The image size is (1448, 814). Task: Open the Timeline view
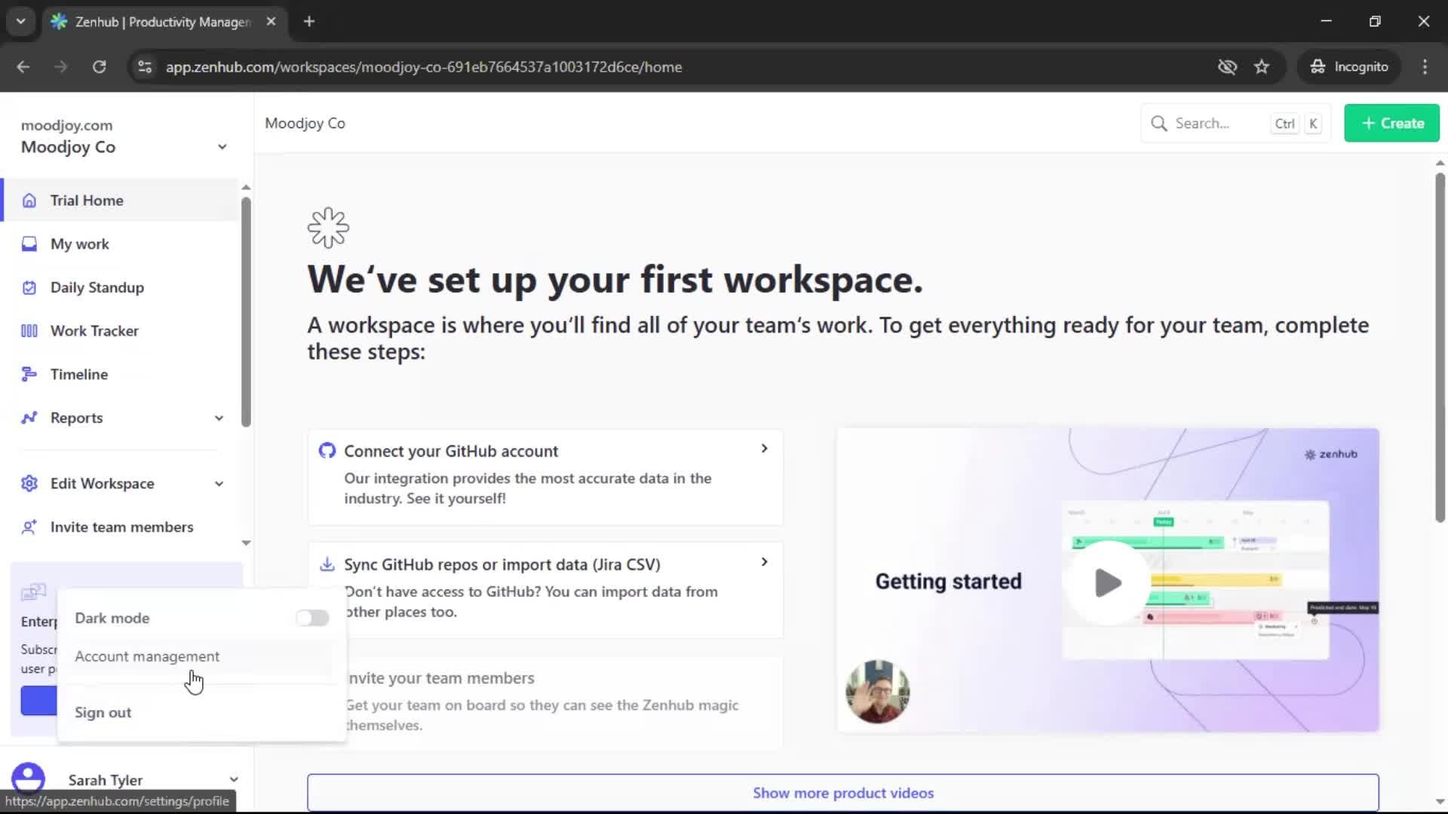click(78, 374)
